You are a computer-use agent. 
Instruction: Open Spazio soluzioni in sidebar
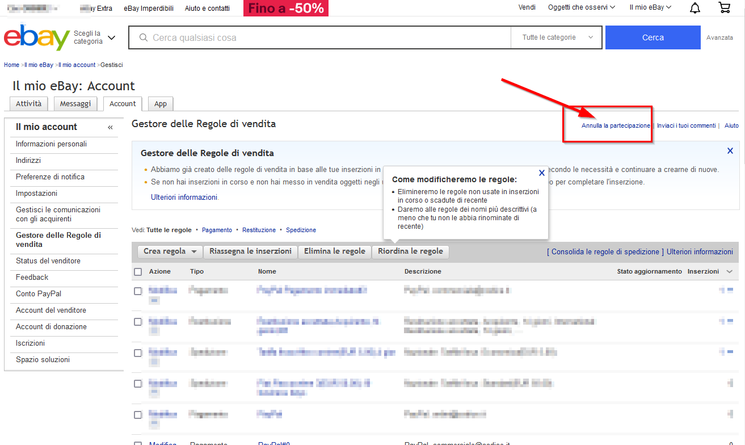coord(43,360)
